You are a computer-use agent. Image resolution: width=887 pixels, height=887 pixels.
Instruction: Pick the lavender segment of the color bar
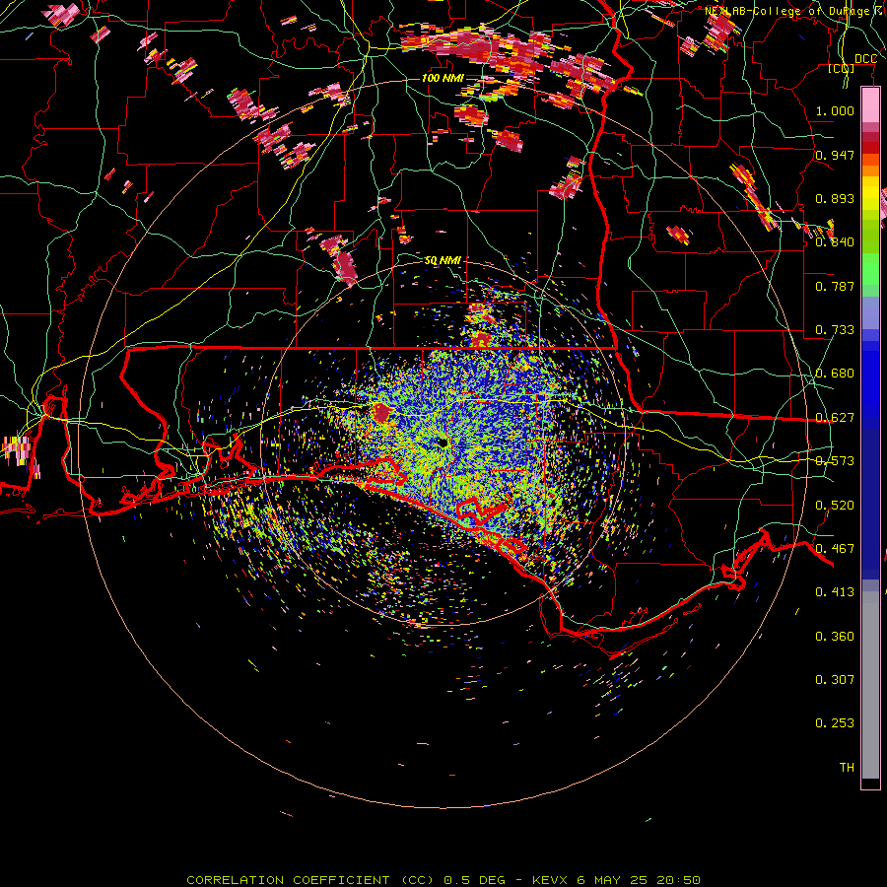click(x=870, y=312)
